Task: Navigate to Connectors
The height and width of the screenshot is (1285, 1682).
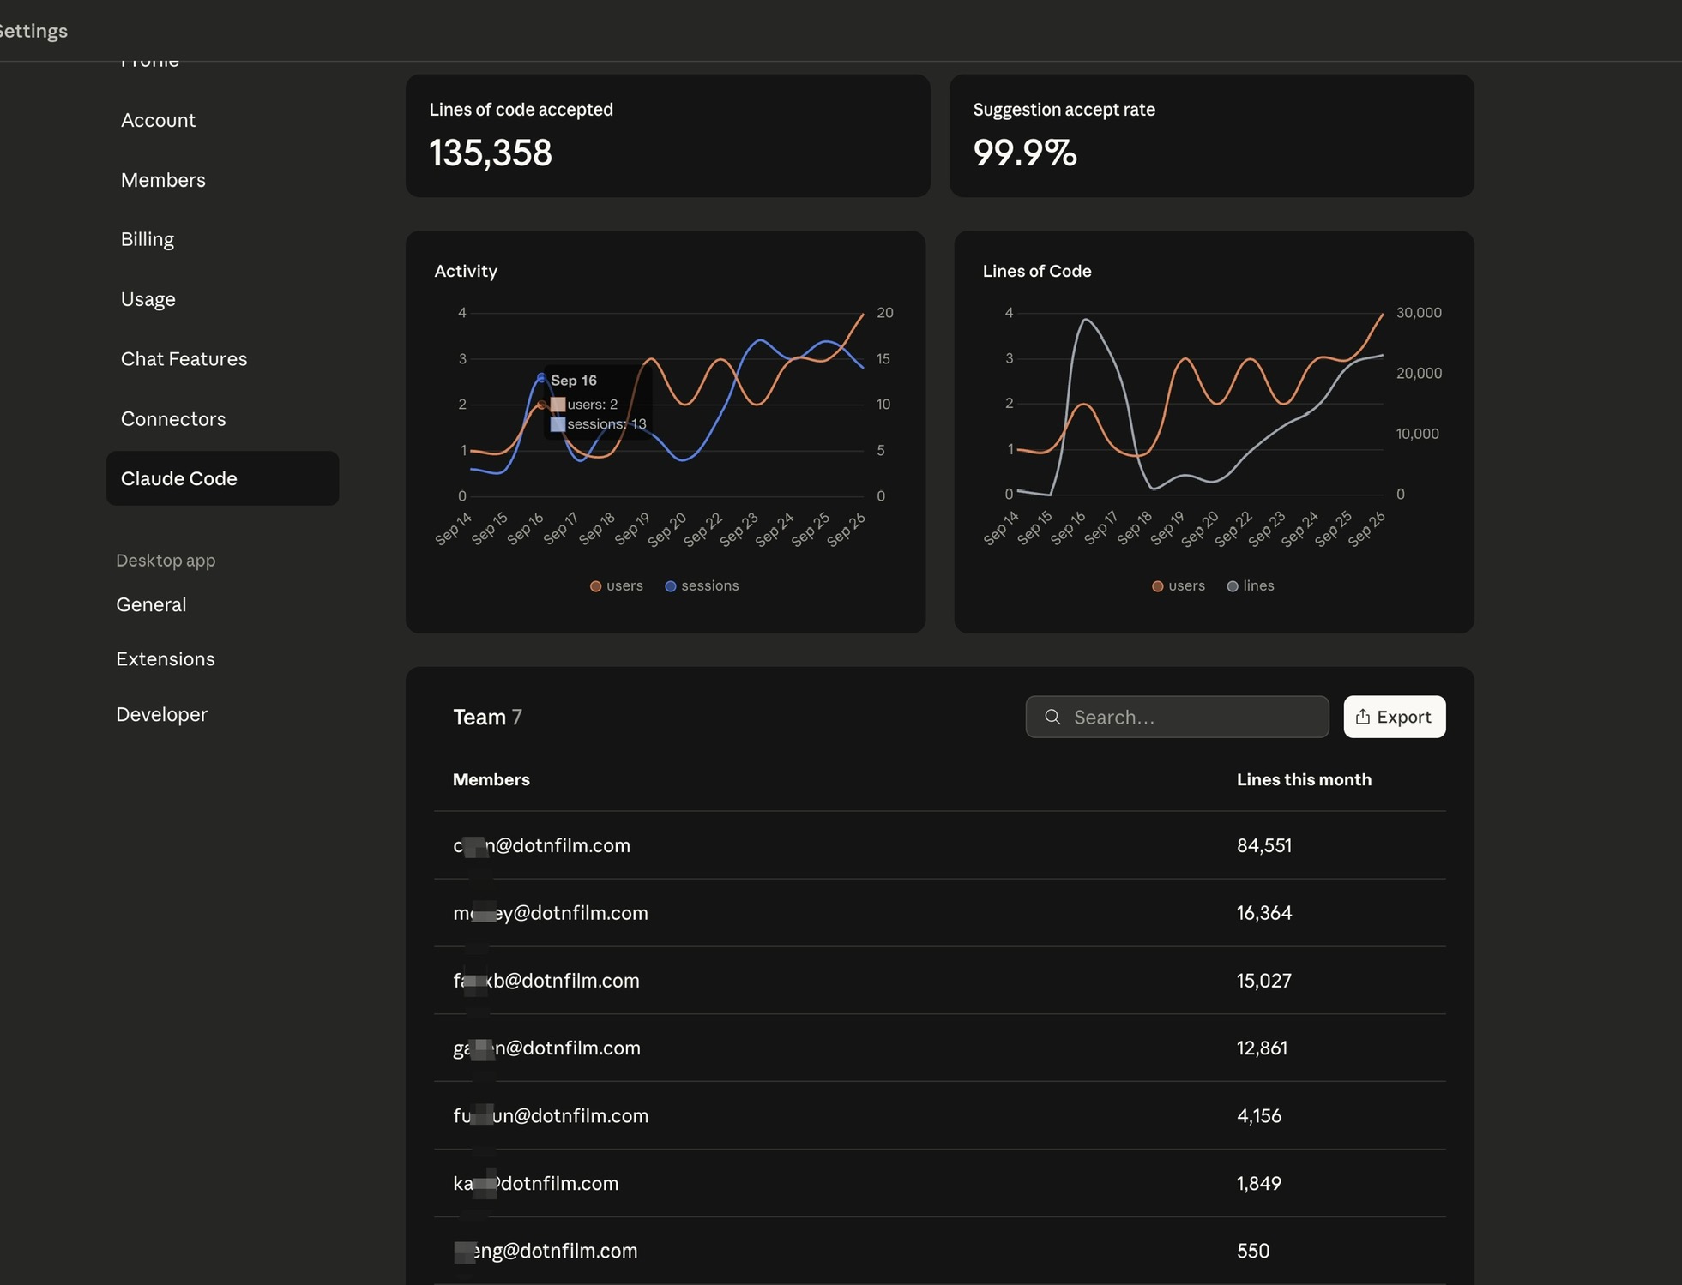Action: 173,419
